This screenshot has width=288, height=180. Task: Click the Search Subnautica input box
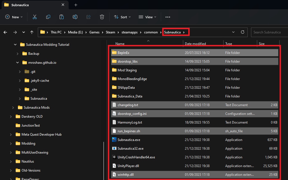pyautogui.click(x=269, y=32)
